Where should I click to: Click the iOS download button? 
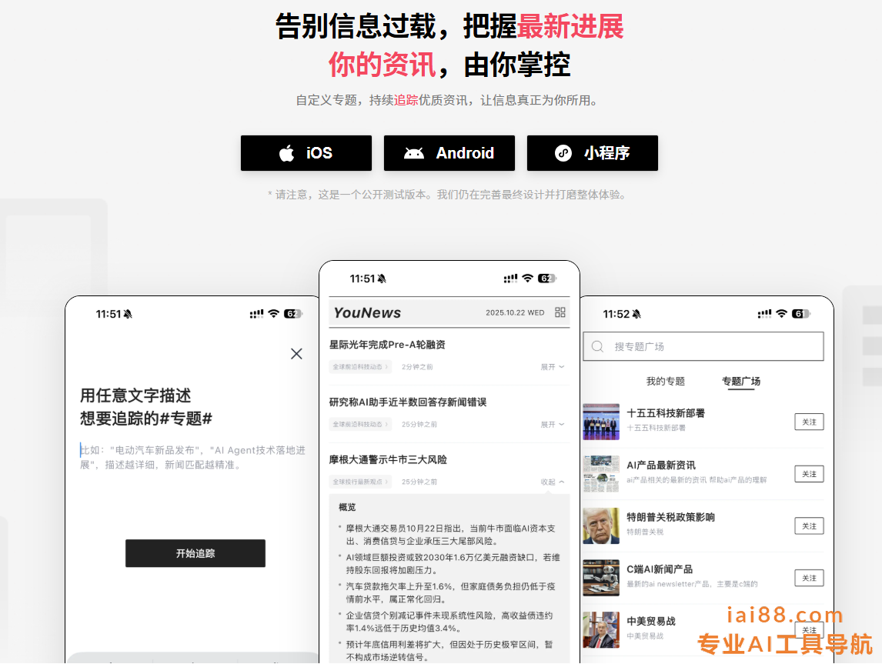[306, 153]
